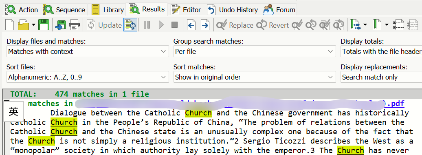Image resolution: width=422 pixels, height=155 pixels.
Task: Open the Editor tab
Action: click(186, 10)
